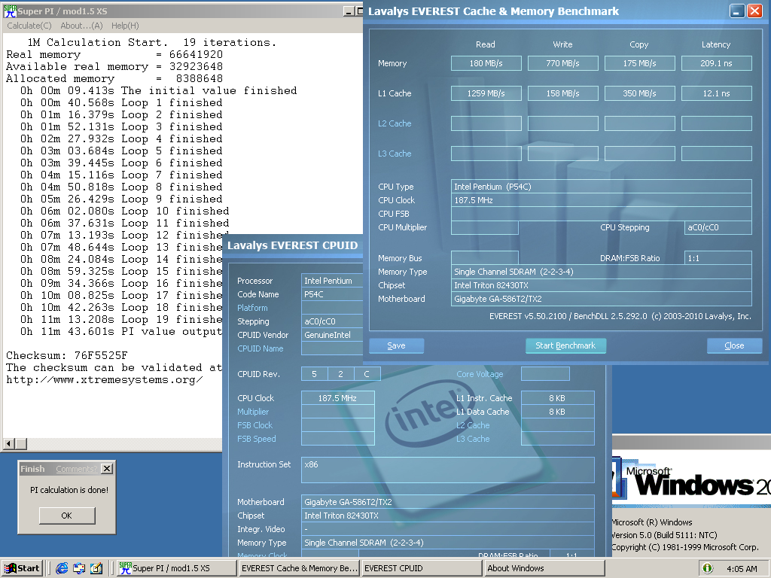This screenshot has width=771, height=578.
Task: Click the 4:05 AM taskbar clock
Action: [x=742, y=569]
